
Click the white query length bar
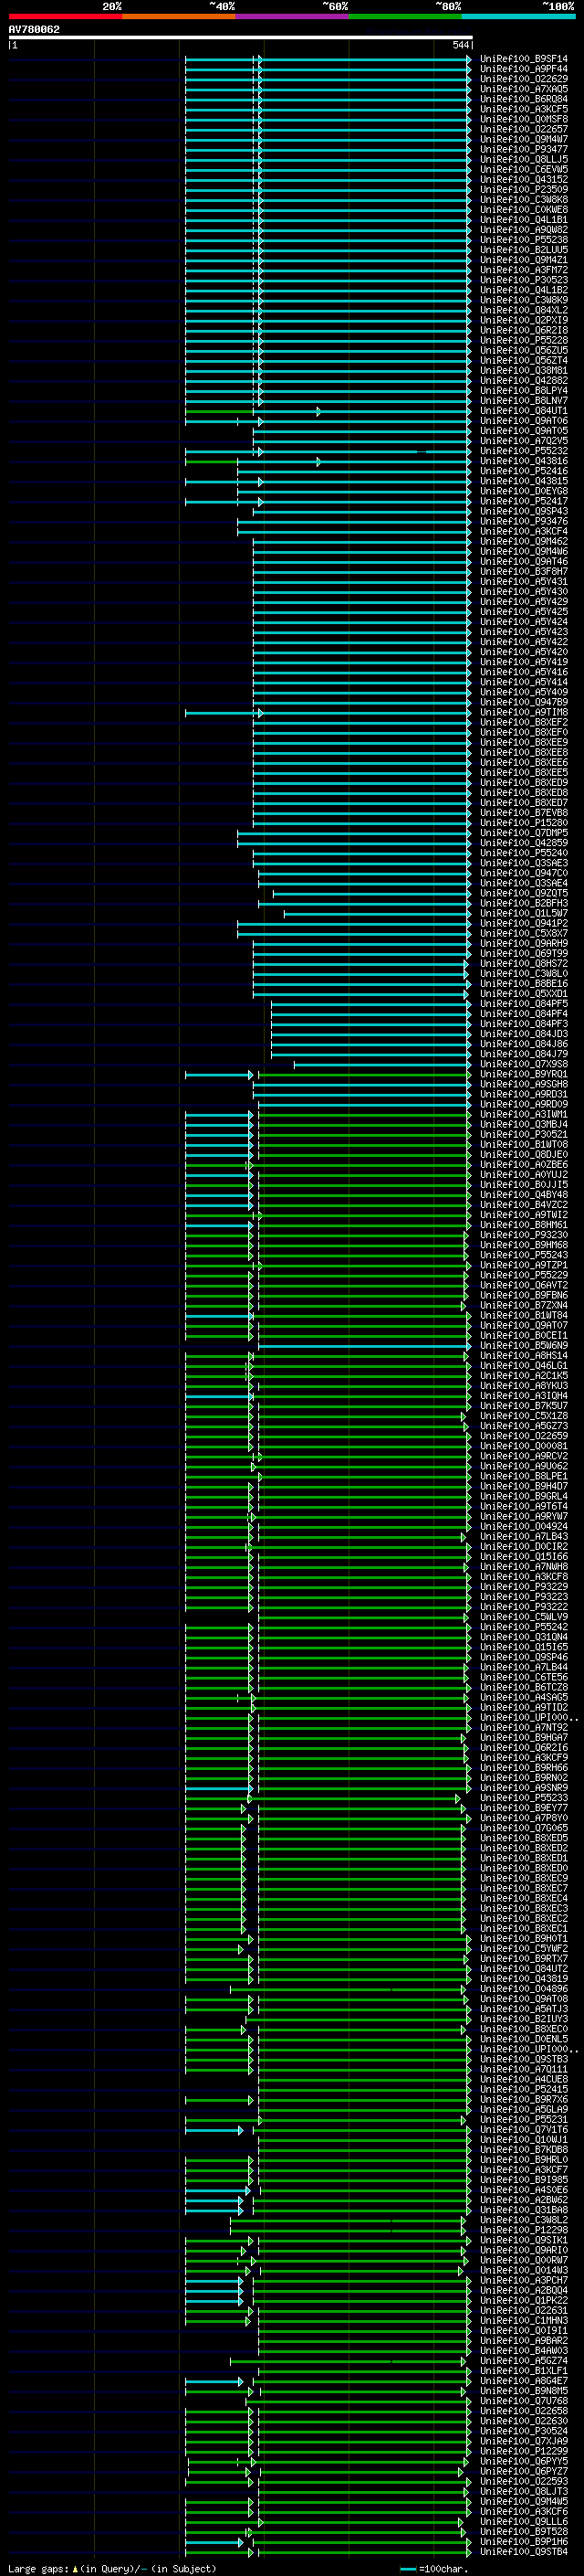[x=241, y=37]
